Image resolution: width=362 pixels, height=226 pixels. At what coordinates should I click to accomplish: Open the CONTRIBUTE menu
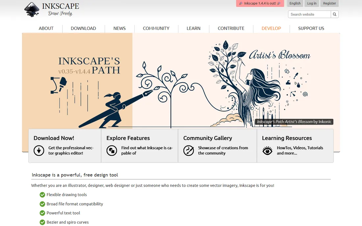pyautogui.click(x=231, y=28)
